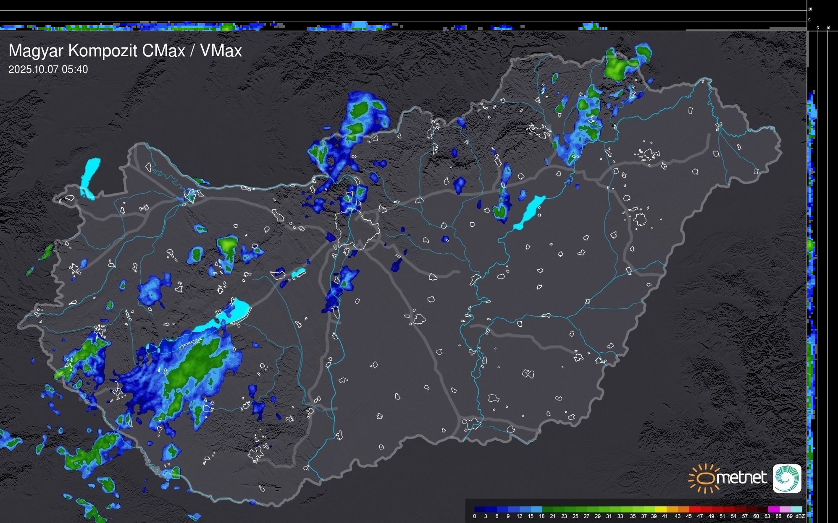Click the Magyar Kompozit CMax / VMax title
Screen dimensions: 838x523
tap(125, 51)
